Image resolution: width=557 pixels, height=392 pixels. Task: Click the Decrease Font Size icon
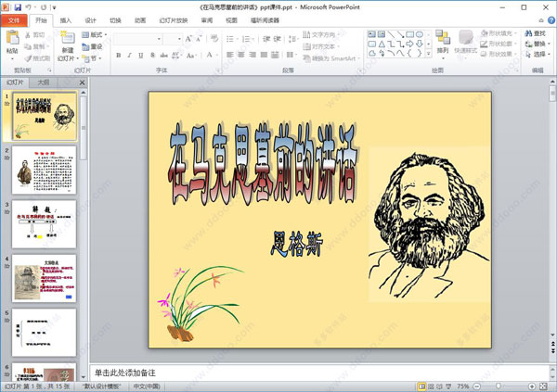(199, 39)
